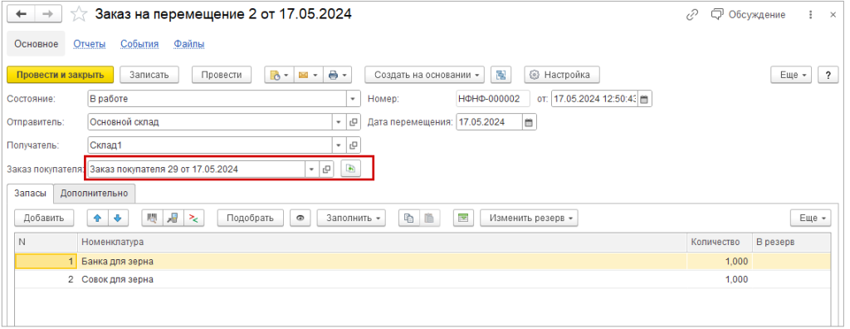850x329 pixels.
Task: Expand the Заказ покупателя dropdown arrow
Action: (312, 169)
